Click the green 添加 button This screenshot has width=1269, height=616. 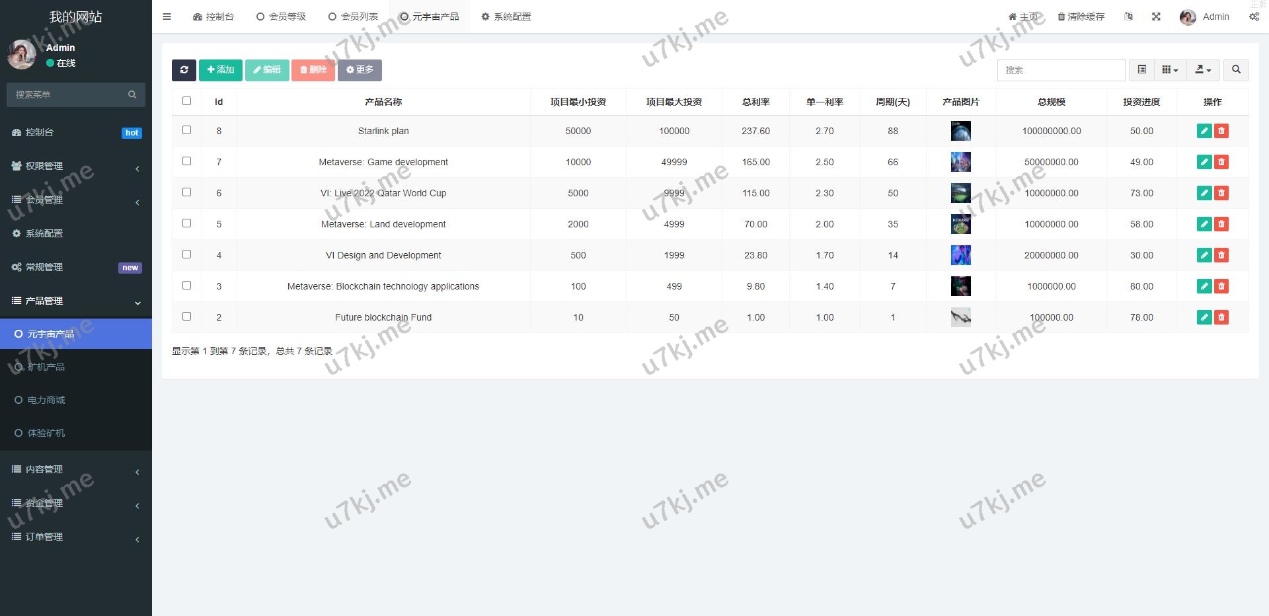click(x=221, y=70)
